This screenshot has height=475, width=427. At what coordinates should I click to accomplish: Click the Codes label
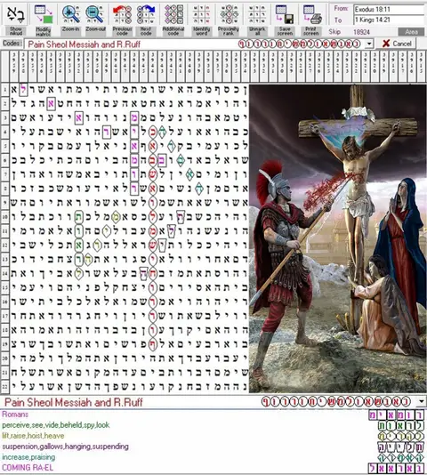coord(12,44)
